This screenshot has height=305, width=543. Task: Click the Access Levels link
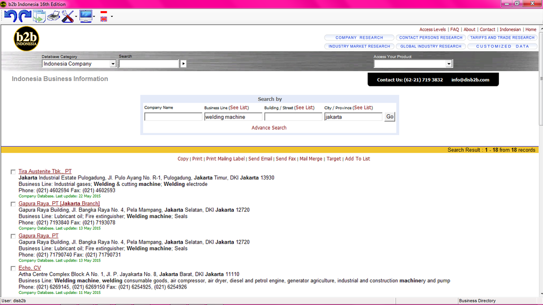pyautogui.click(x=433, y=30)
